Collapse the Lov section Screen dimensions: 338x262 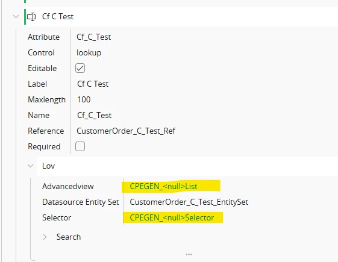(31, 166)
